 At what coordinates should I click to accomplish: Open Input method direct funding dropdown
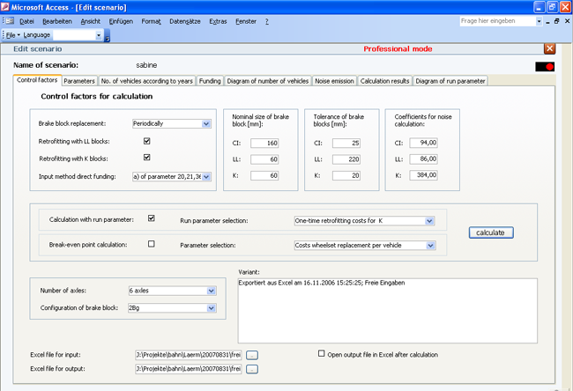(x=206, y=177)
